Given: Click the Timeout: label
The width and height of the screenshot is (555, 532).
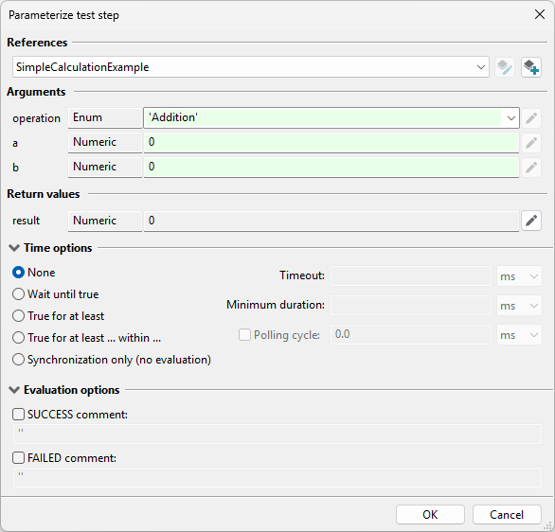Looking at the screenshot, I should (x=302, y=275).
